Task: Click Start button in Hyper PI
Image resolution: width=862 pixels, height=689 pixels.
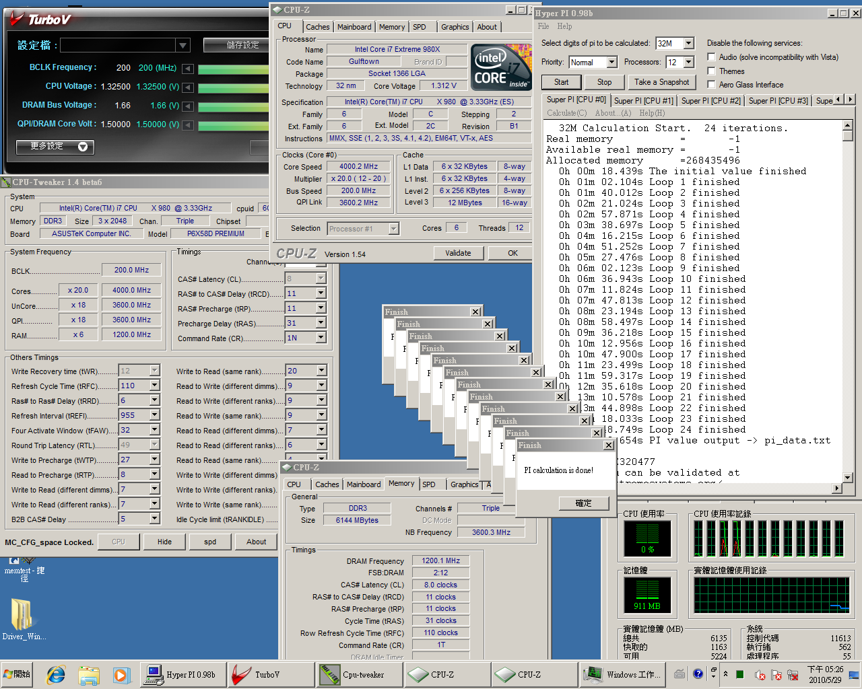Action: click(562, 82)
